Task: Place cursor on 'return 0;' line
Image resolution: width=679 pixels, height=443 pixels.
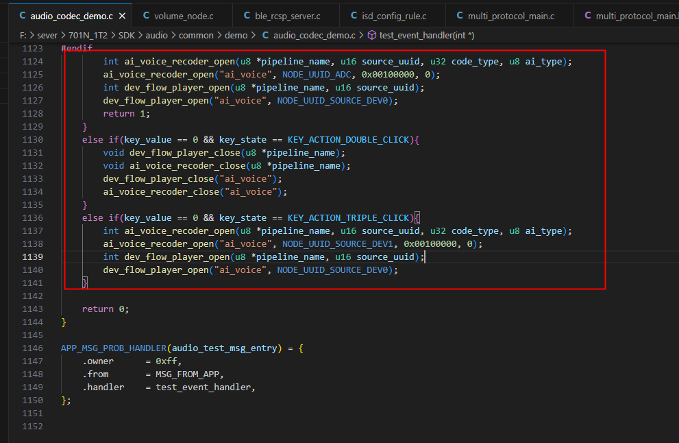Action: [x=106, y=309]
